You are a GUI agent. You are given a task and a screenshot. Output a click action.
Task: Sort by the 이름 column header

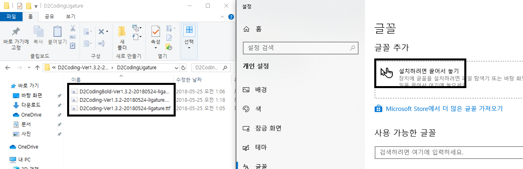(76, 80)
